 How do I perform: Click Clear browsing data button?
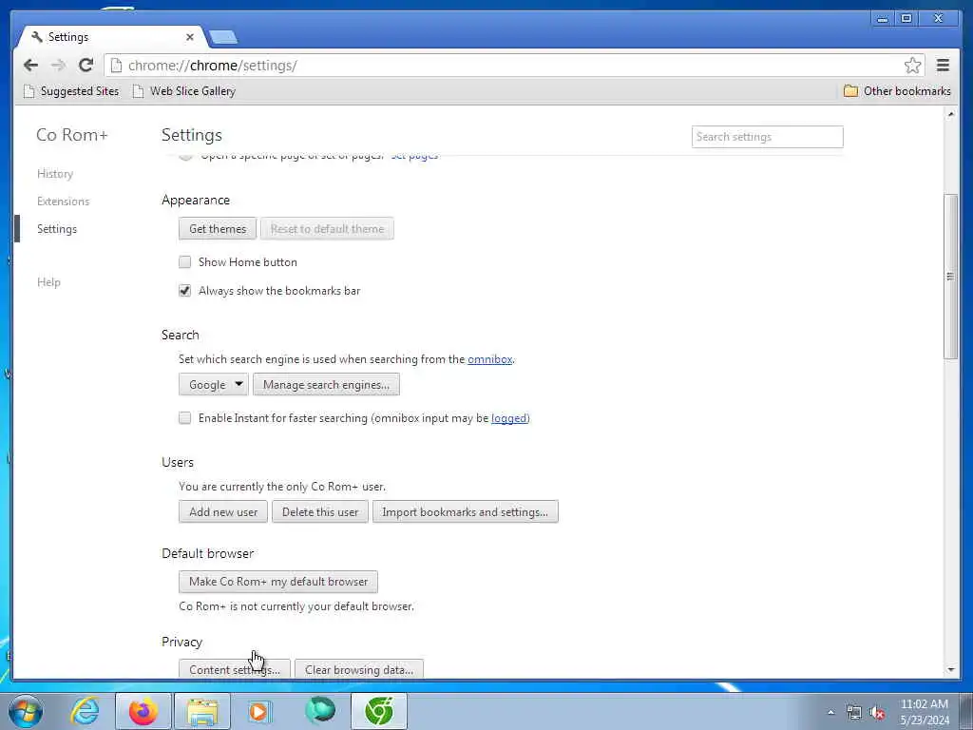click(x=358, y=670)
